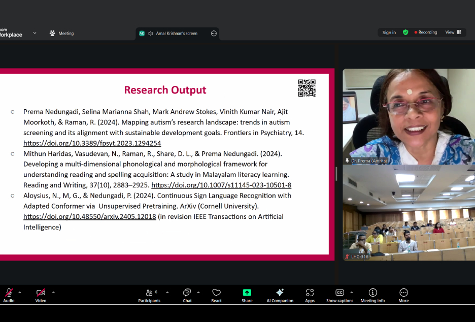The width and height of the screenshot is (475, 322).
Task: Open AI Companion
Action: tap(280, 295)
